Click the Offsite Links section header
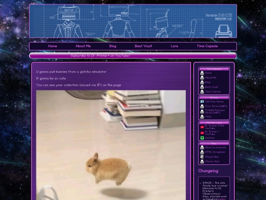 point(214,123)
